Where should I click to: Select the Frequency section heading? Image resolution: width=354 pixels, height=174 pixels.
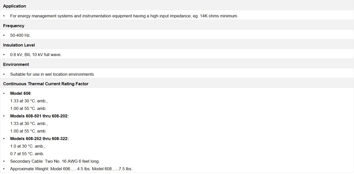tap(177, 26)
